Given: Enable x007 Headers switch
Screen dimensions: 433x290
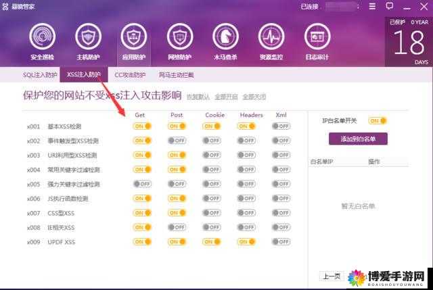Looking at the screenshot, I should 246,213.
